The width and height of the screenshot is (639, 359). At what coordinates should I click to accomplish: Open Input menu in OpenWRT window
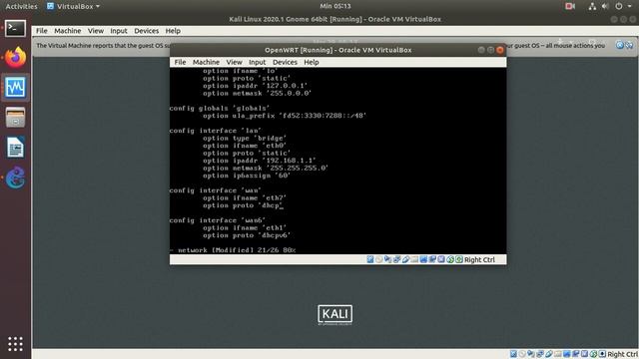click(257, 62)
